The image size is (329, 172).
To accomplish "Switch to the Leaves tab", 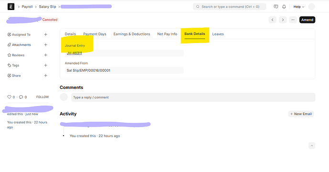I will click(218, 34).
